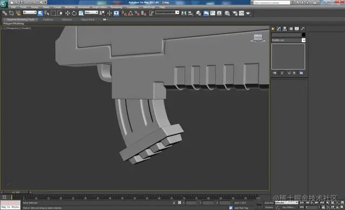The height and width of the screenshot is (210, 345).
Task: Switch to the Hierarchy panel
Action: [x=285, y=29]
